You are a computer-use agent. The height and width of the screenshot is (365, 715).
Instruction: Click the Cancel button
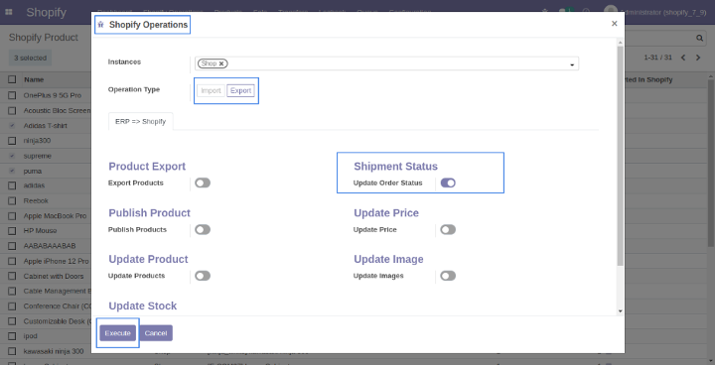[156, 333]
